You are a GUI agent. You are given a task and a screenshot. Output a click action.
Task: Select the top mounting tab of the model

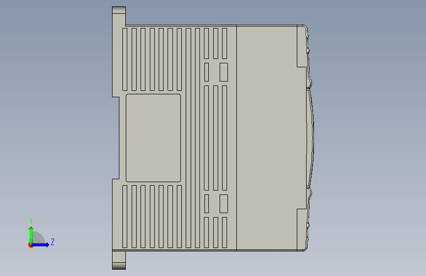[119, 16]
